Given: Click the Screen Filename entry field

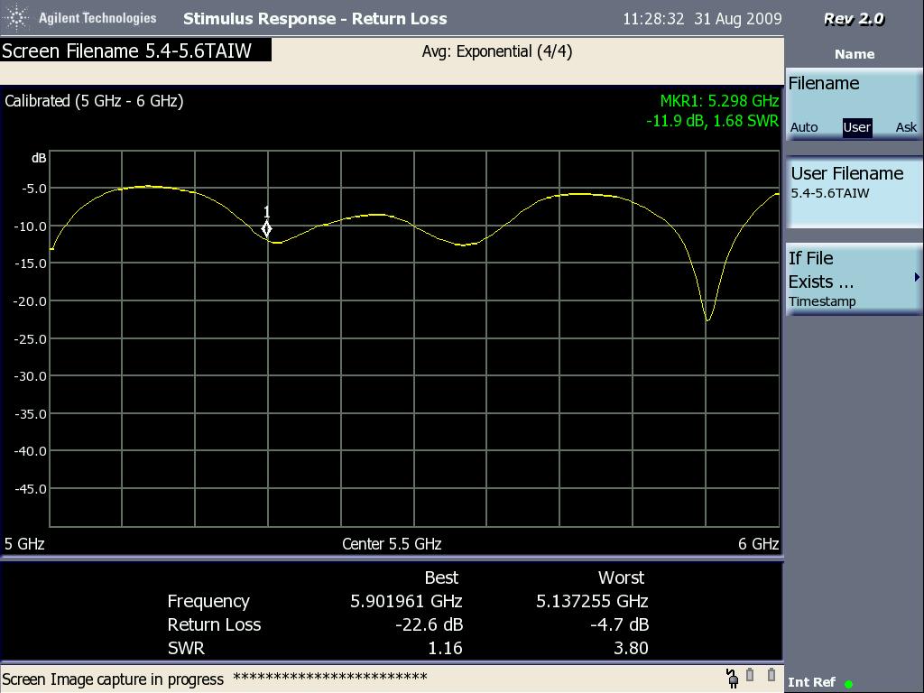Looking at the screenshot, I should 135,51.
